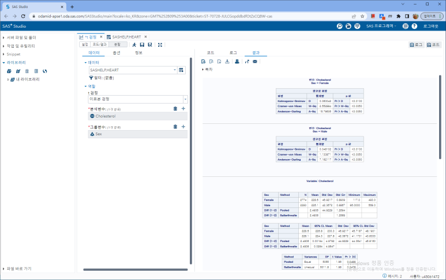
Task: Download results as PDF file icon
Action: [211, 61]
